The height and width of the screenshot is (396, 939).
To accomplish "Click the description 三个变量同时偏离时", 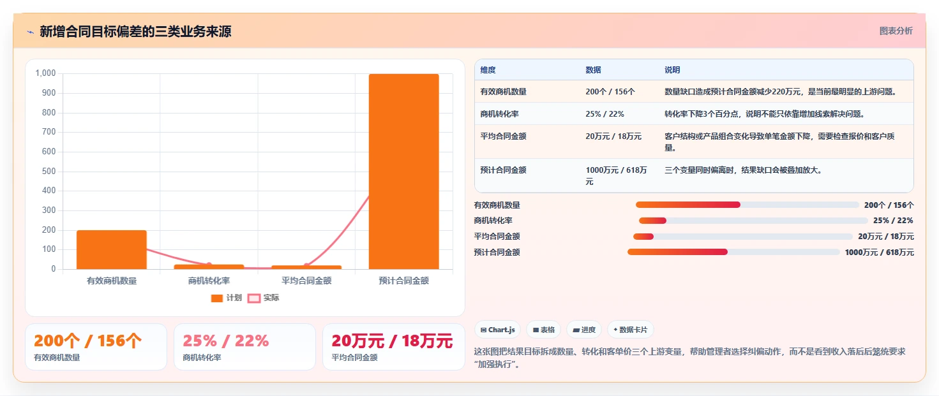I will (x=743, y=170).
